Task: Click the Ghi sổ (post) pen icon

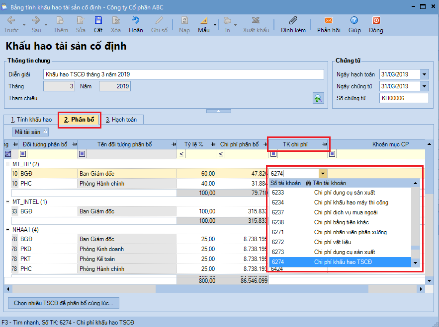Action: 159,20
